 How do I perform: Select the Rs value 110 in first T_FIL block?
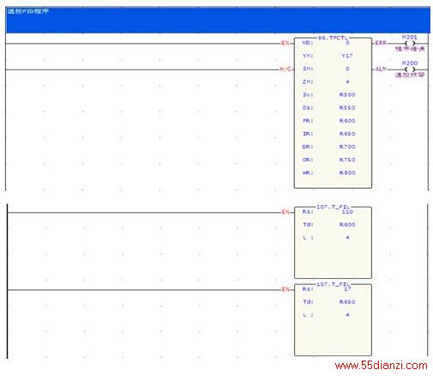coord(347,212)
